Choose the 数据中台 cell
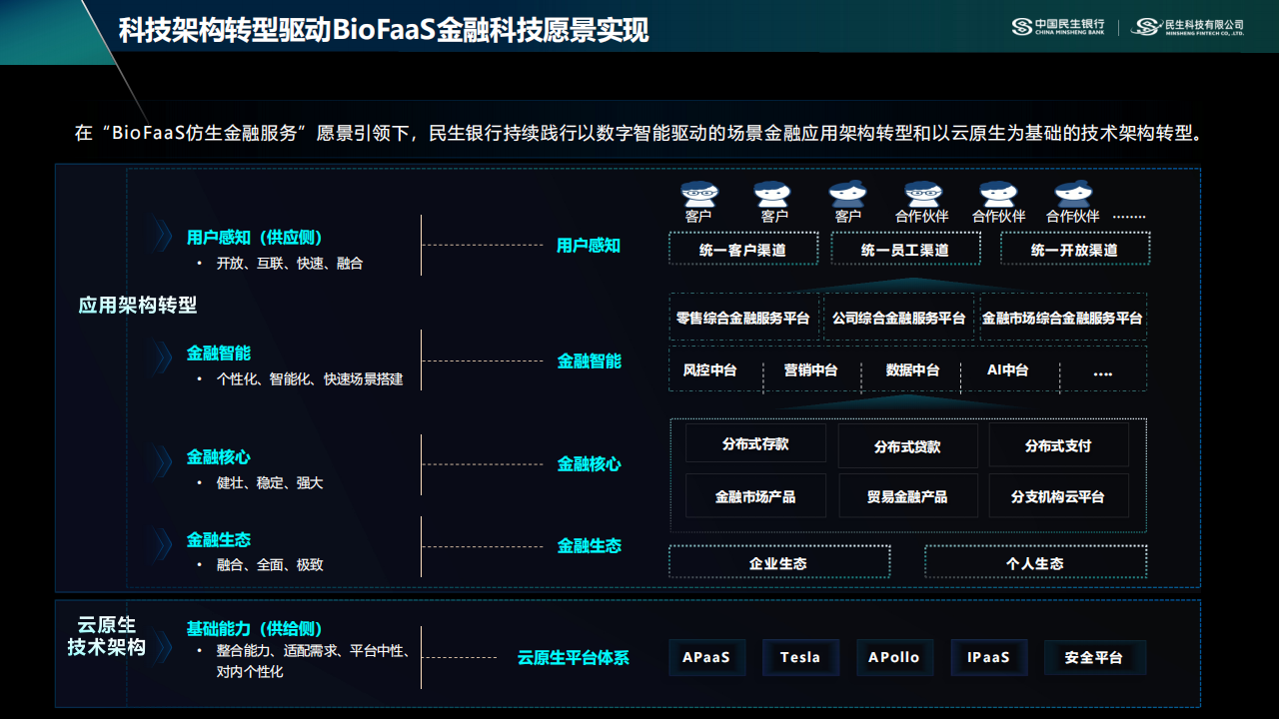The width and height of the screenshot is (1279, 719). pyautogui.click(x=913, y=370)
